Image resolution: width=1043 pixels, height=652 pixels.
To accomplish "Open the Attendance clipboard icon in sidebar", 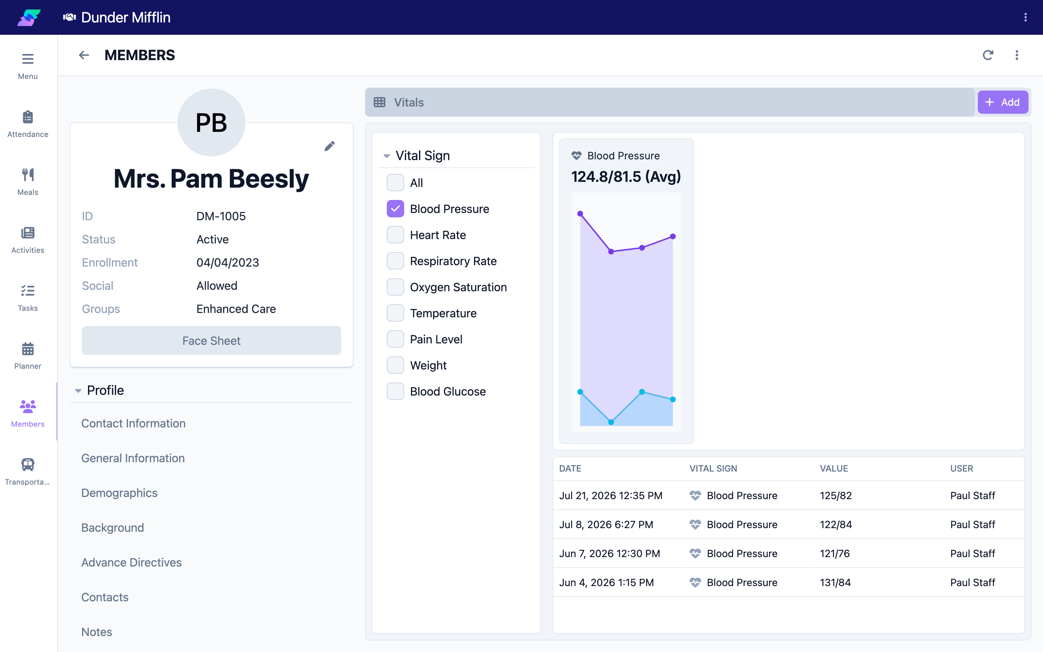I will click(28, 117).
